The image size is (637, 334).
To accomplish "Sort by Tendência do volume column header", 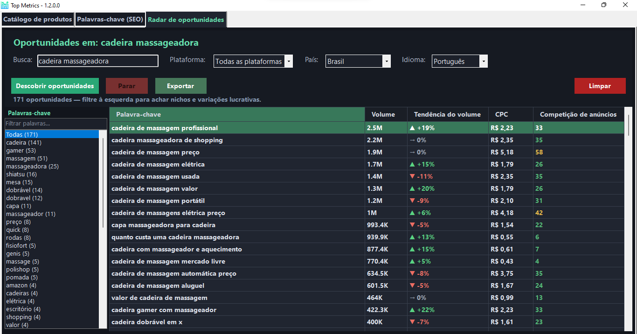I will (448, 114).
